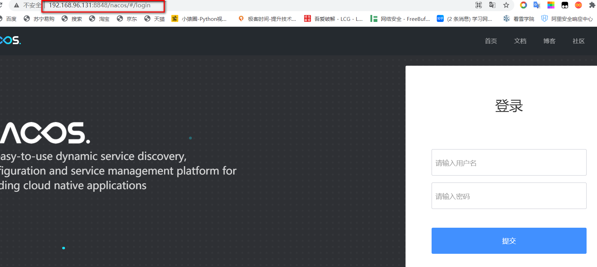The image size is (597, 267).
Task: Open the 极客时间-提升技术 bookmark
Action: (x=267, y=19)
